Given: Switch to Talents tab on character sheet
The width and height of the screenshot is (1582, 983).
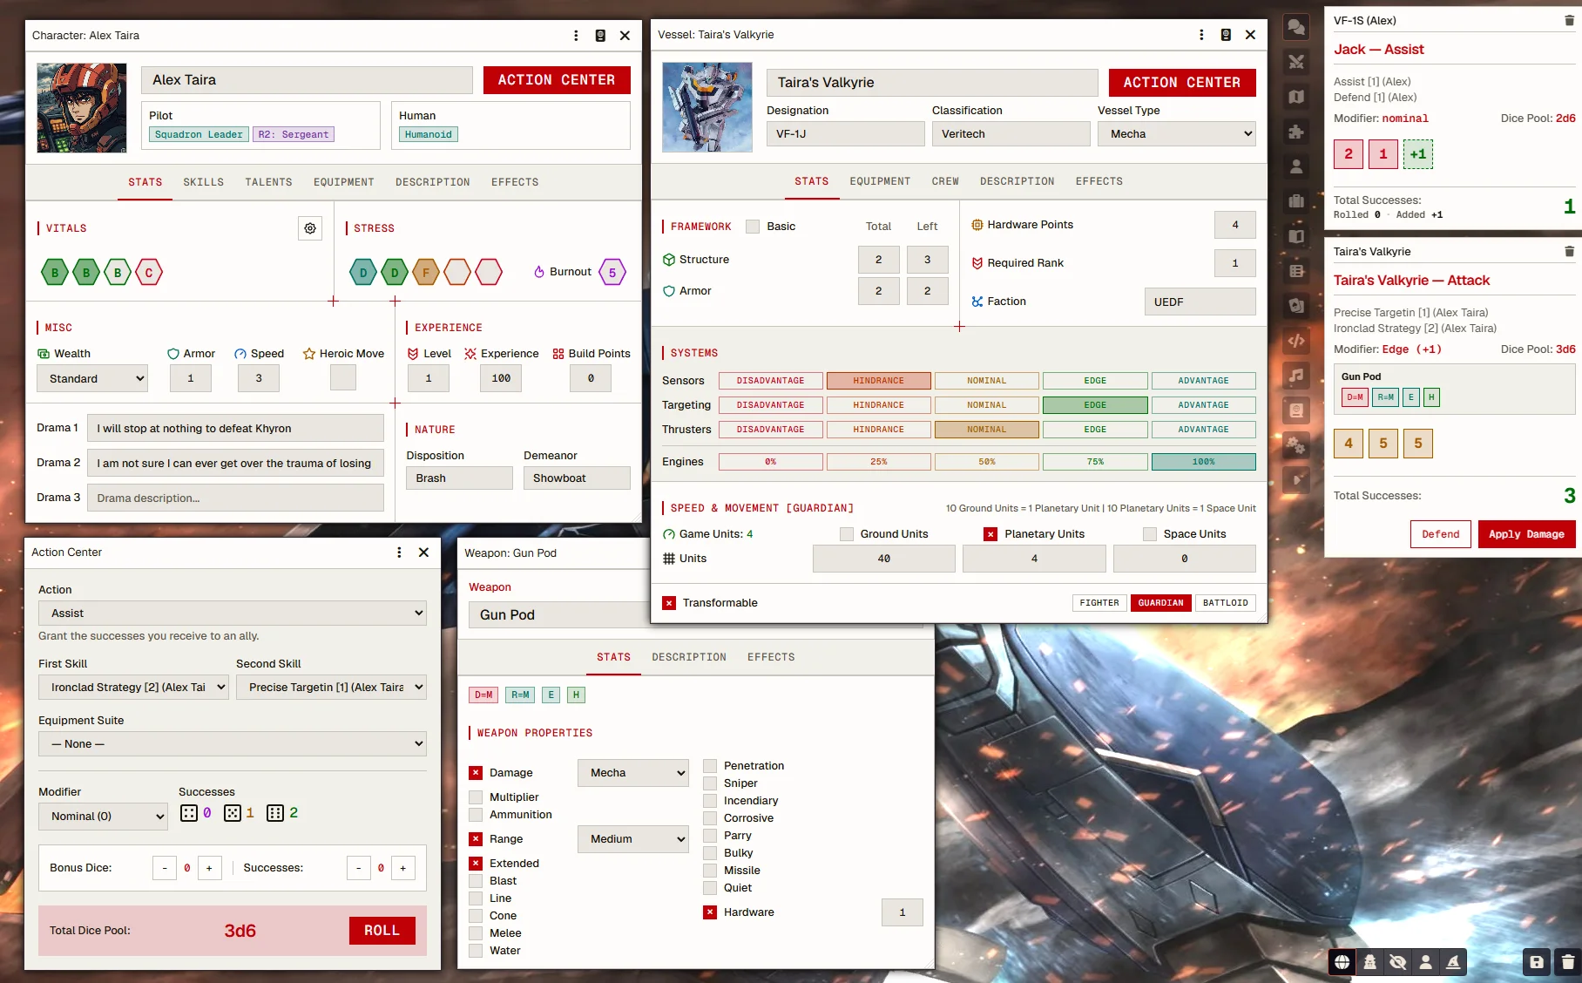Looking at the screenshot, I should coord(268,182).
